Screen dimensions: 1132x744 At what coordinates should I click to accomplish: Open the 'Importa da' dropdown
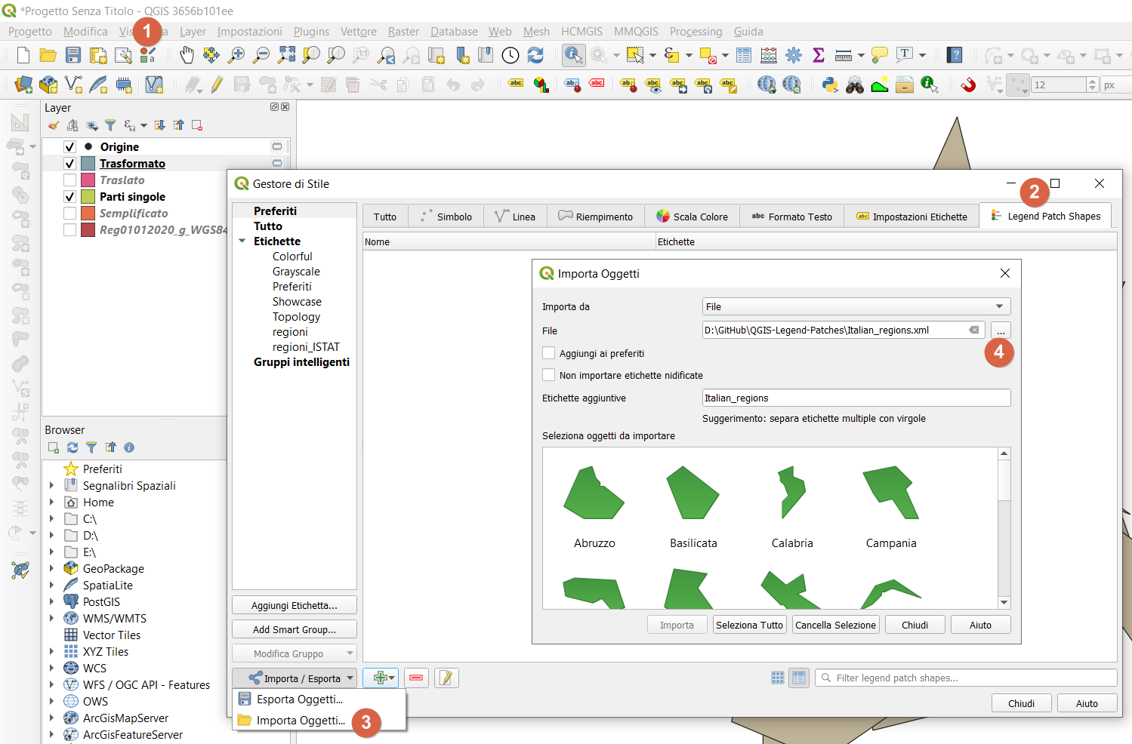tap(856, 306)
